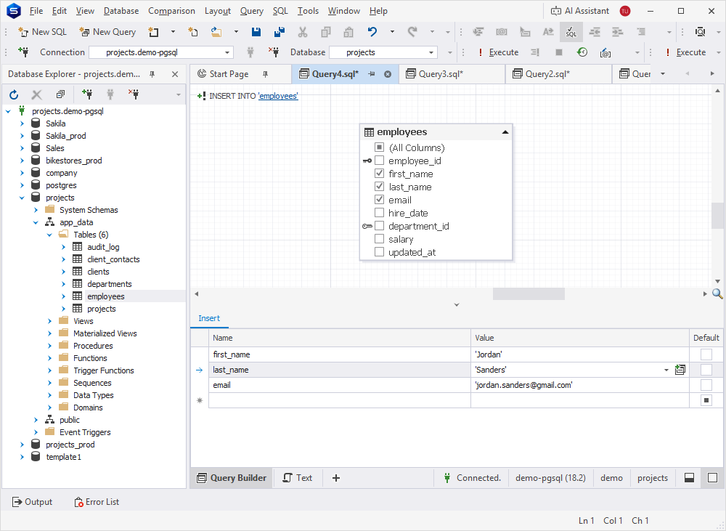Close the Database Explorer panel
Image resolution: width=726 pixels, height=531 pixels.
174,74
